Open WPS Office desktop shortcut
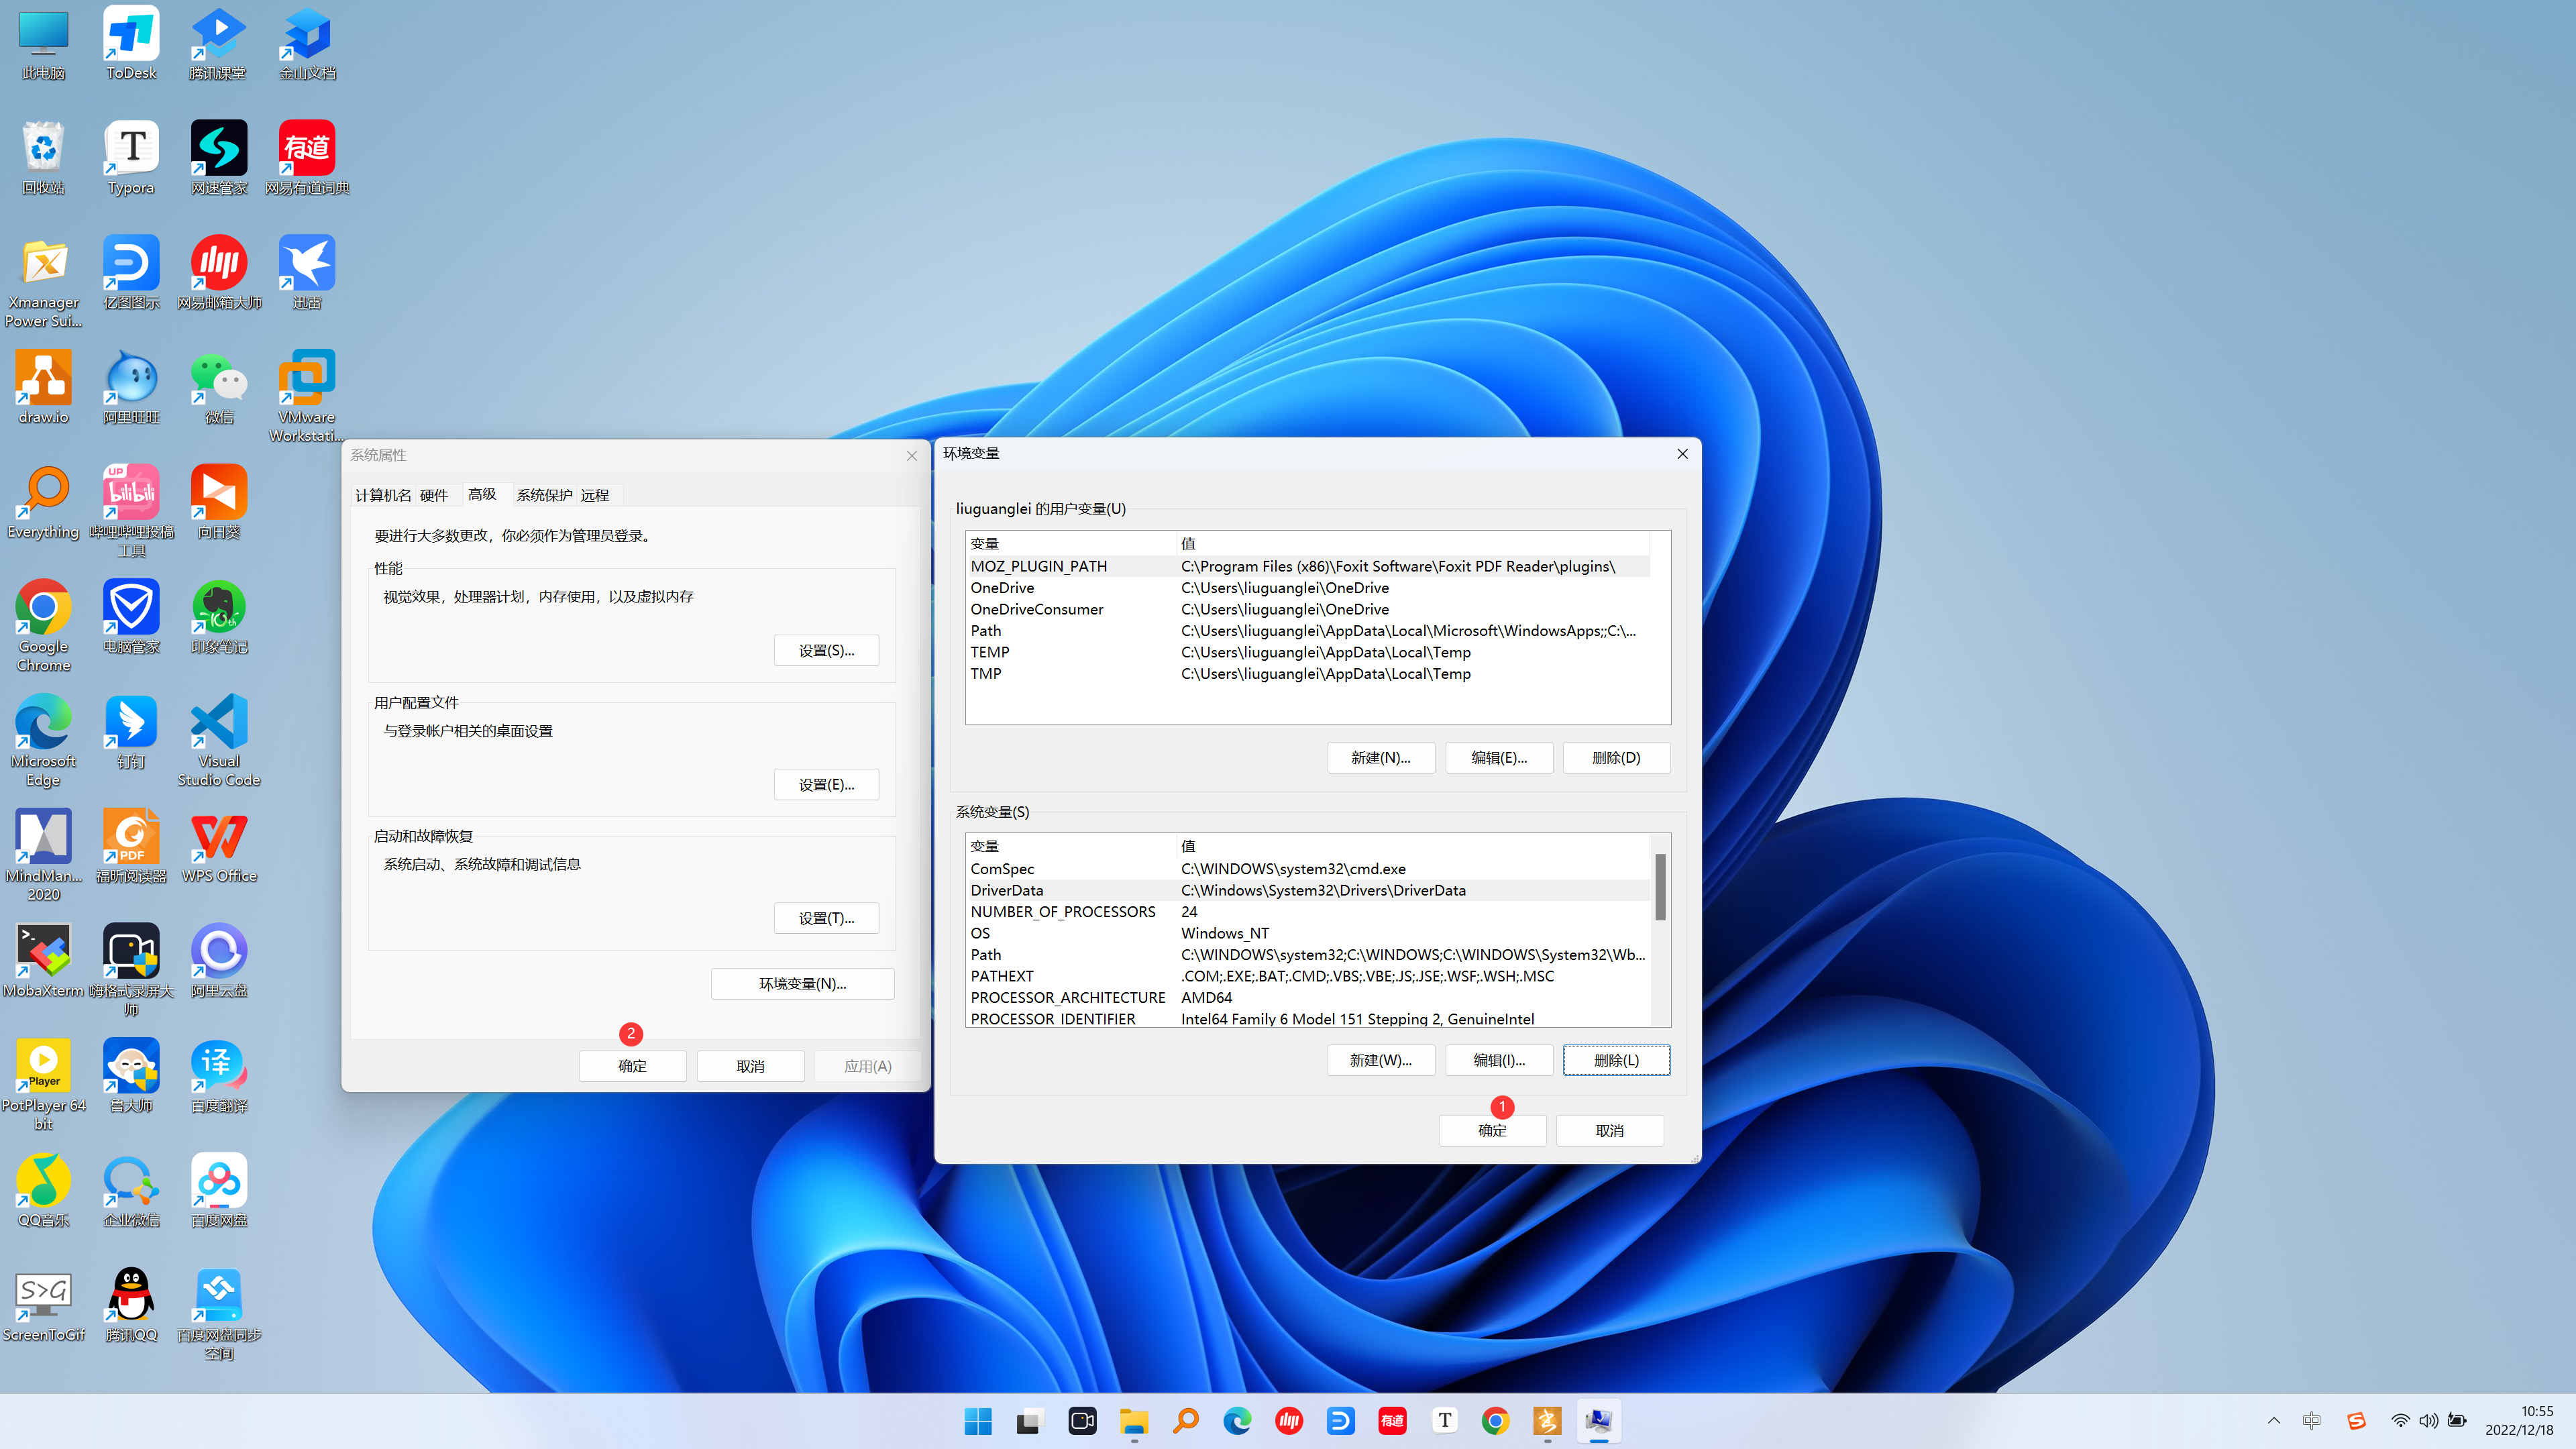 click(x=219, y=847)
